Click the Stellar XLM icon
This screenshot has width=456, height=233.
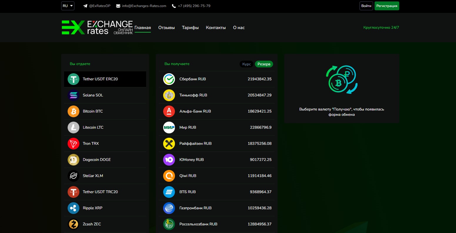click(x=74, y=176)
